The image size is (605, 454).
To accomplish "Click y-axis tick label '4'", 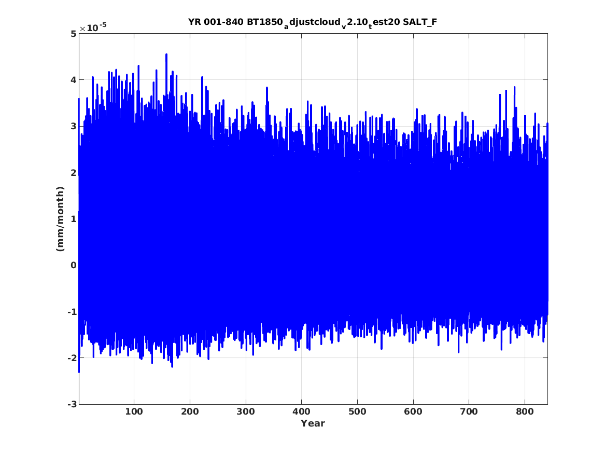I will click(x=73, y=80).
